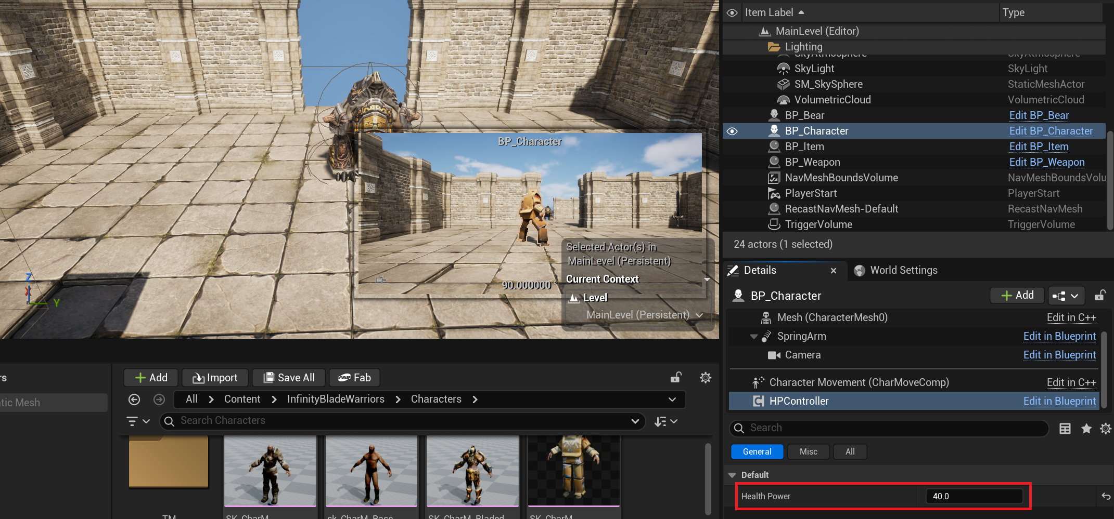
Task: Select the Misc category filter
Action: pos(808,451)
